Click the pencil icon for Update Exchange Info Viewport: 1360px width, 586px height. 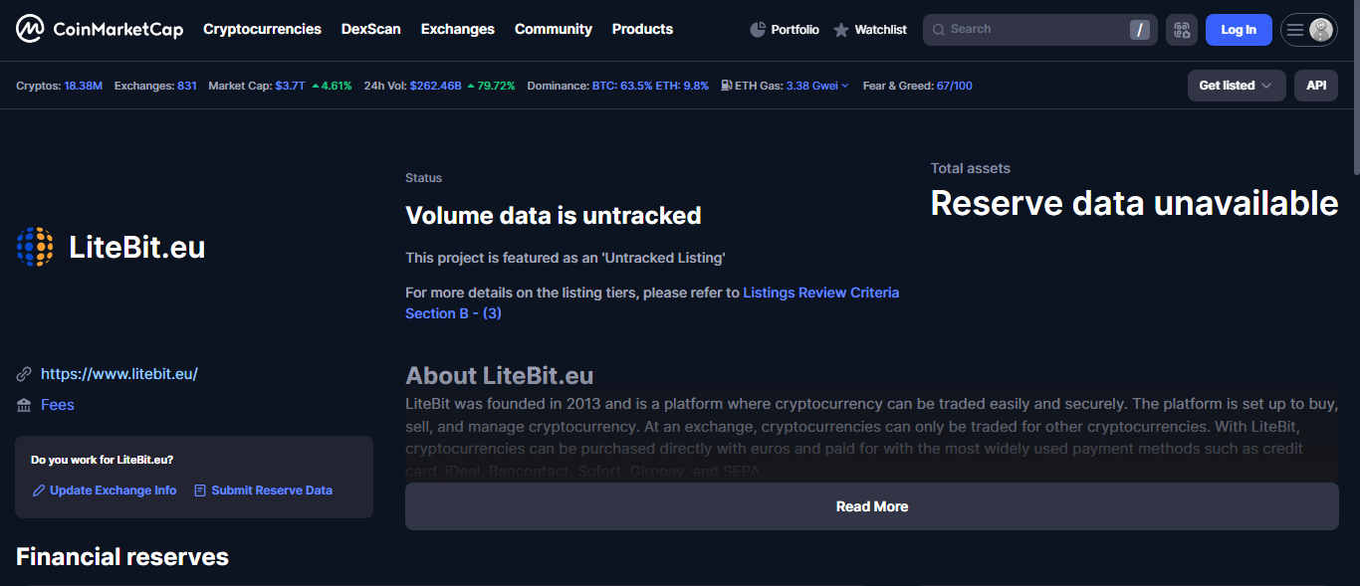[39, 490]
